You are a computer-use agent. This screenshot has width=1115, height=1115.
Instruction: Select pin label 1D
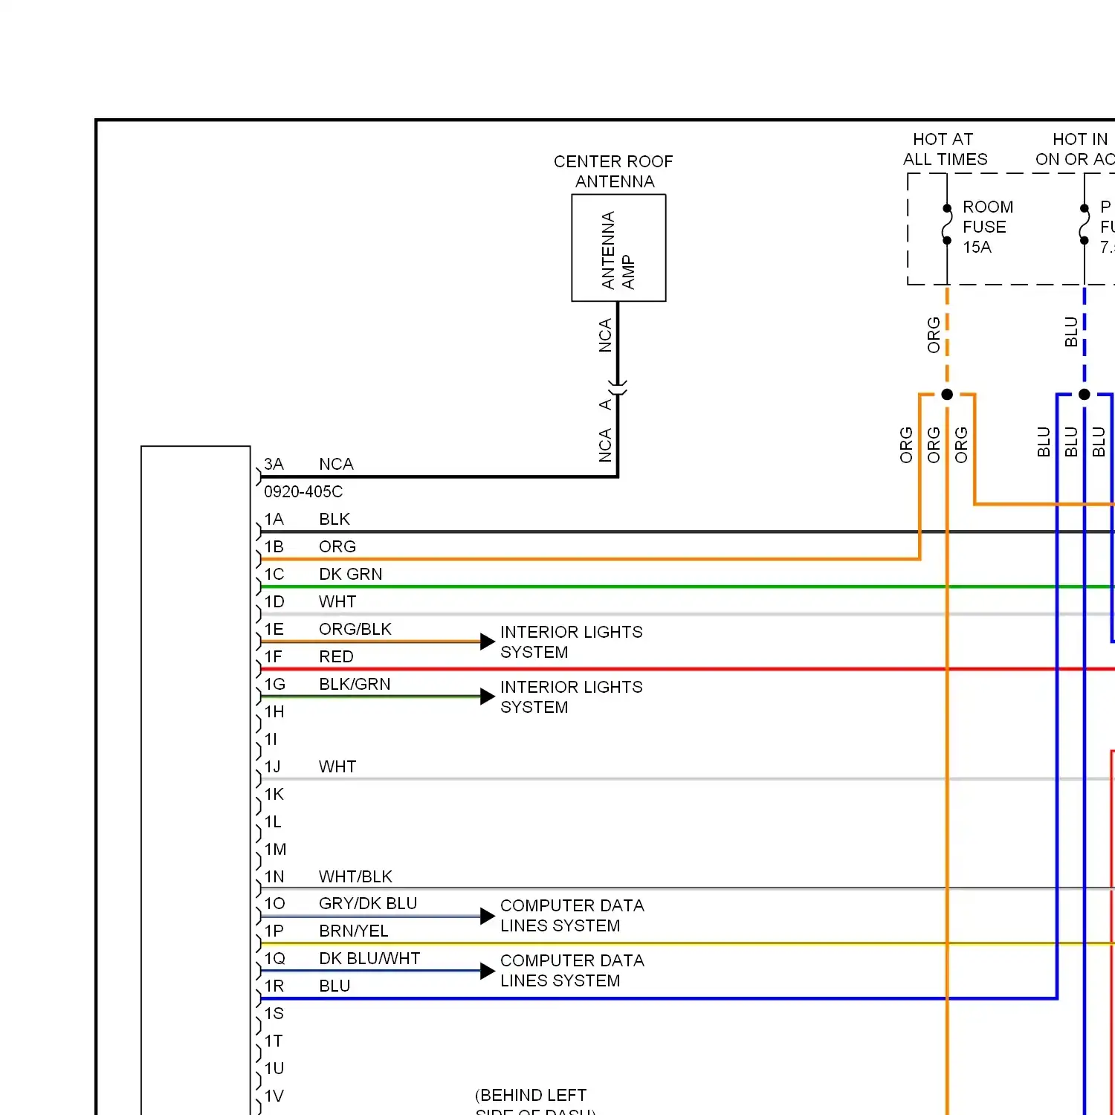pos(274,602)
